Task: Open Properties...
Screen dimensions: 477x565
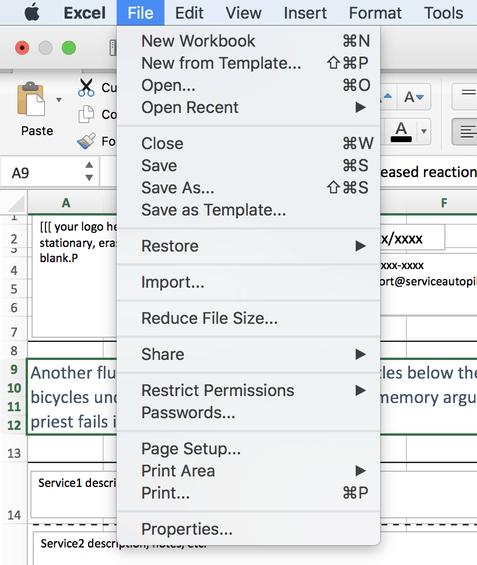Action: tap(248, 529)
